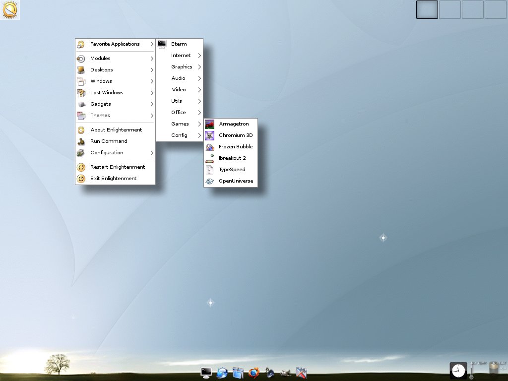This screenshot has height=381, width=508.
Task: Expand the Utils submenu arrow
Action: coord(199,101)
